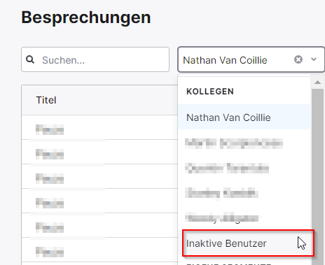Clear the Nathan Van Coillie selection
The height and width of the screenshot is (265, 325).
298,59
